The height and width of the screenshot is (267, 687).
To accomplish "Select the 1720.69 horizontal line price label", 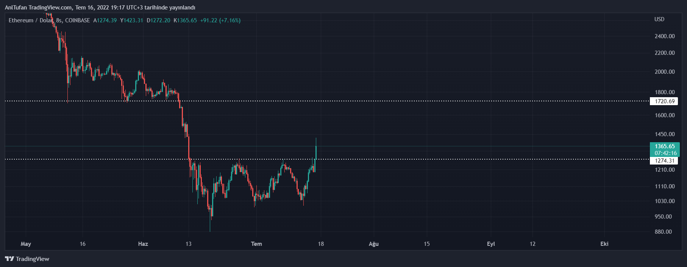I will [x=665, y=101].
